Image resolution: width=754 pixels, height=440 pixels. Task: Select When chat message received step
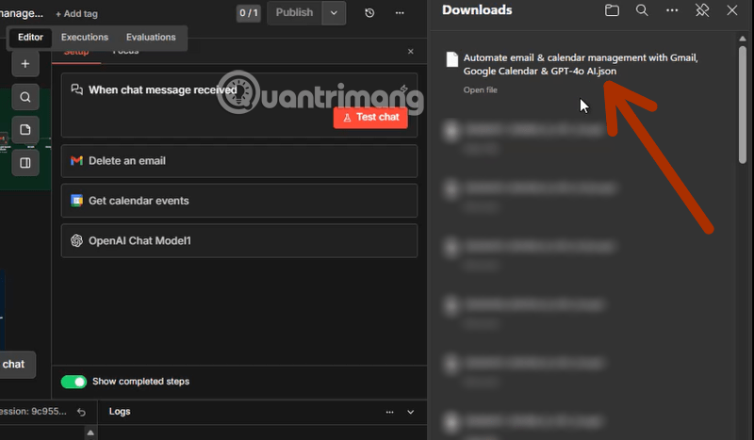(239, 106)
